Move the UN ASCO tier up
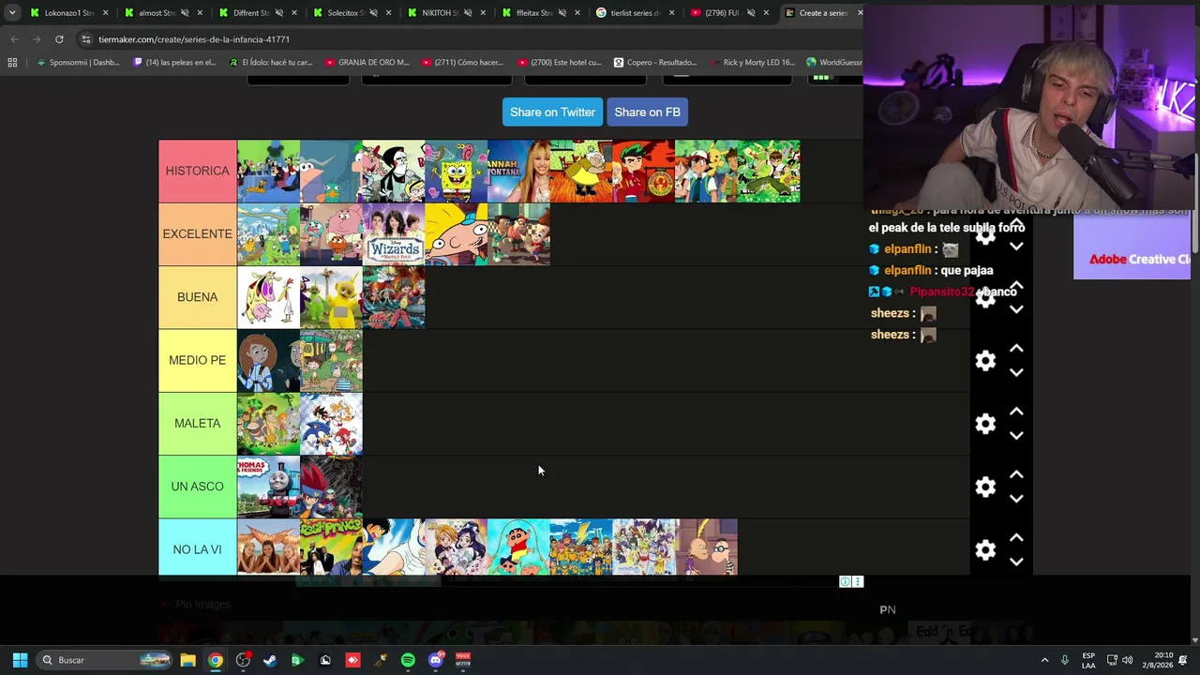Image resolution: width=1200 pixels, height=675 pixels. 1016,474
